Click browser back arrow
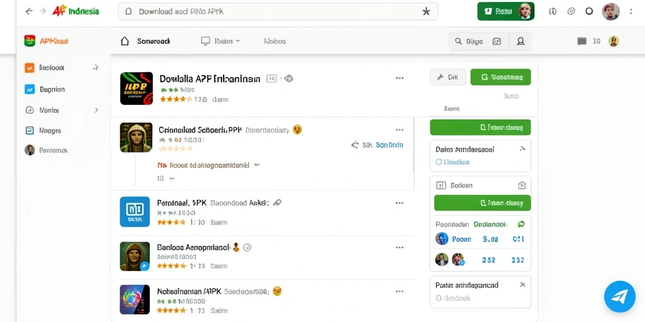Viewport: 645px width, 322px height. tap(29, 11)
